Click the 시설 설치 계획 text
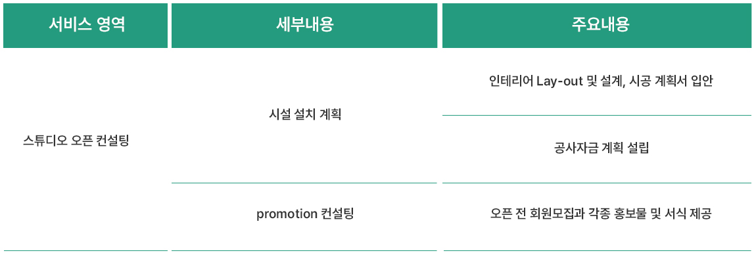The image size is (756, 253). (305, 115)
